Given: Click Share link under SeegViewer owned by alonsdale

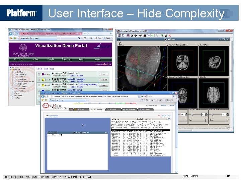Looking at the screenshot, I should tap(73, 81).
